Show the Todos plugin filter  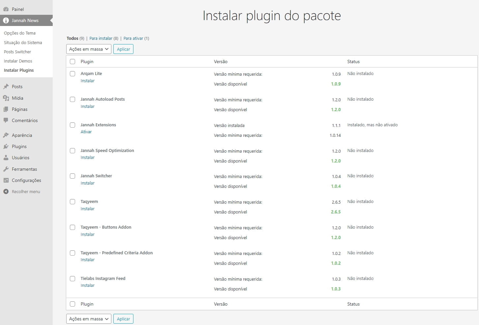(x=72, y=38)
